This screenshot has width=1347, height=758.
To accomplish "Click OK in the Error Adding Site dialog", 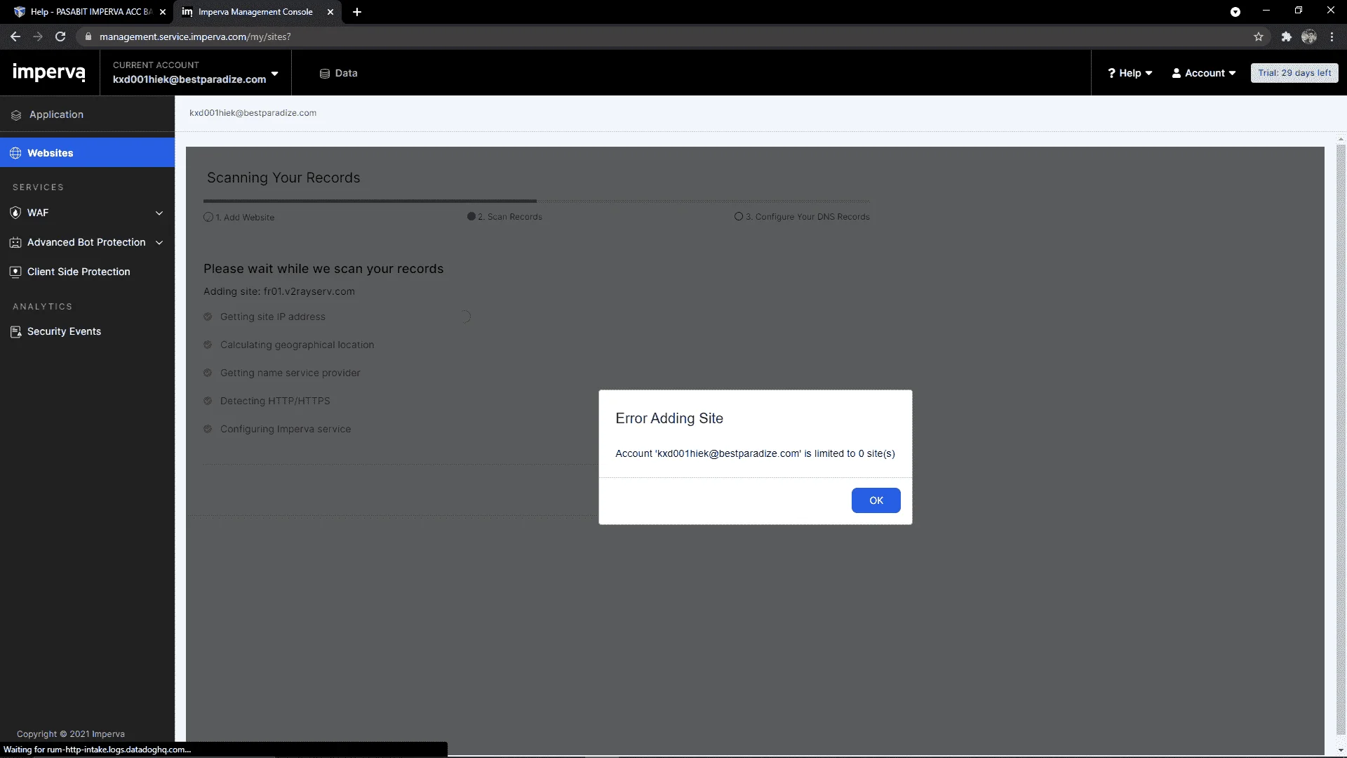I will [x=876, y=500].
